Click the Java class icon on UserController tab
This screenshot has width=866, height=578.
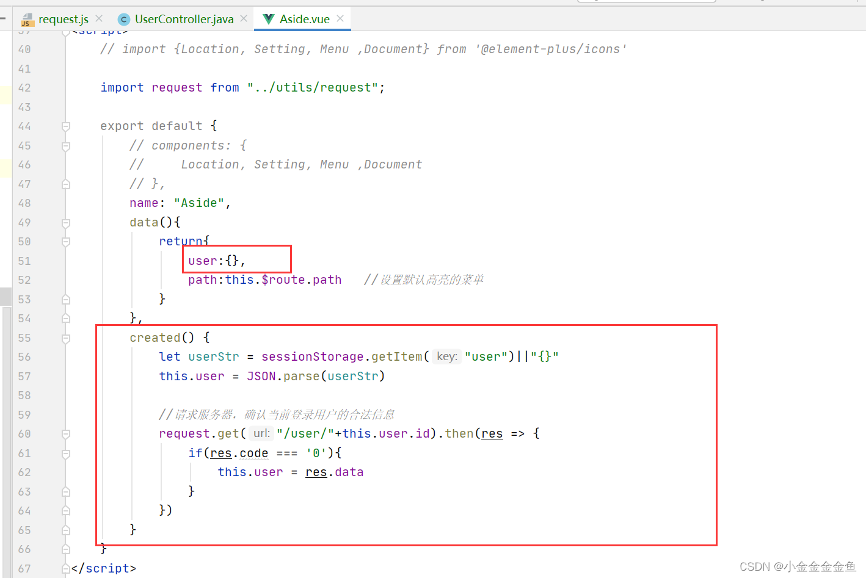[x=124, y=20]
